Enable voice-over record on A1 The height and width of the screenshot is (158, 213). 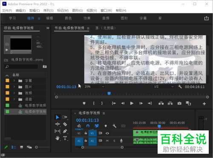point(121,141)
